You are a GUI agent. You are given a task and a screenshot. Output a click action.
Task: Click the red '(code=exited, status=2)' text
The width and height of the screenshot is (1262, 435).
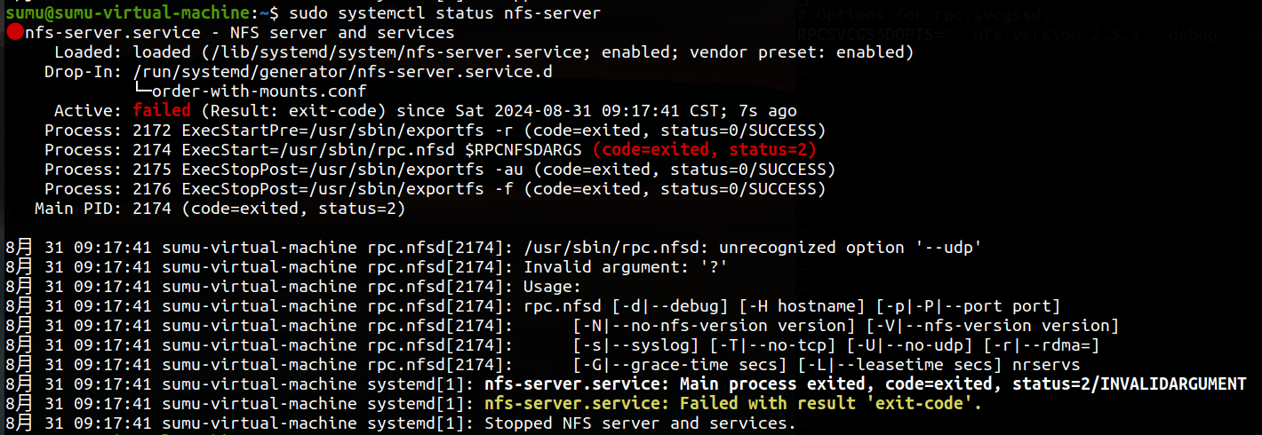click(704, 150)
